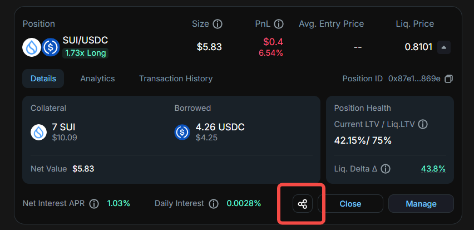Click the PnL info icon
Image resolution: width=474 pixels, height=230 pixels.
279,24
